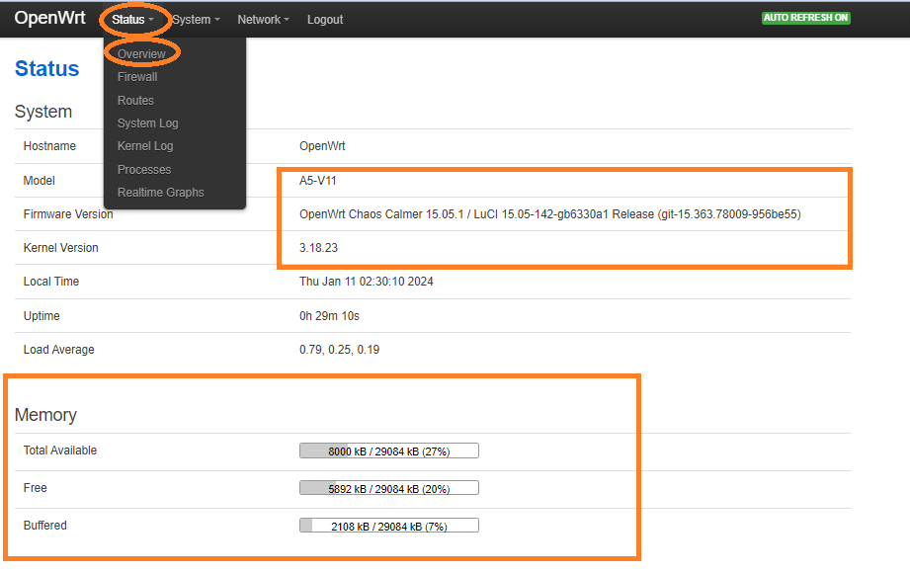This screenshot has height=574, width=910.
Task: Click the Kernel Version label
Action: click(61, 248)
